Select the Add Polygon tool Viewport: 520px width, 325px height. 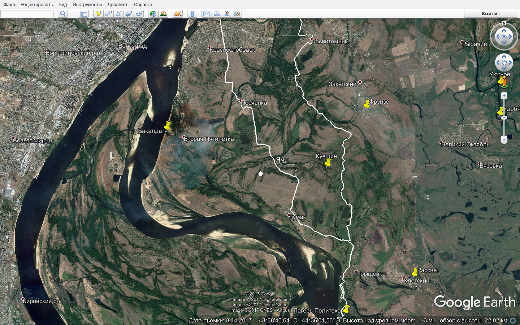coord(108,14)
